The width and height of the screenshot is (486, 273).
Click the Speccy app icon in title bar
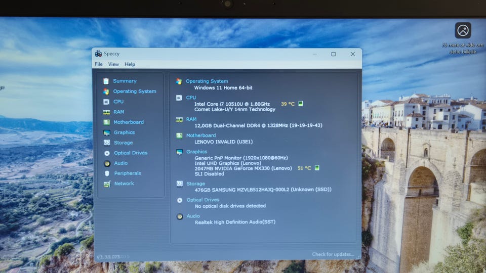[99, 53]
